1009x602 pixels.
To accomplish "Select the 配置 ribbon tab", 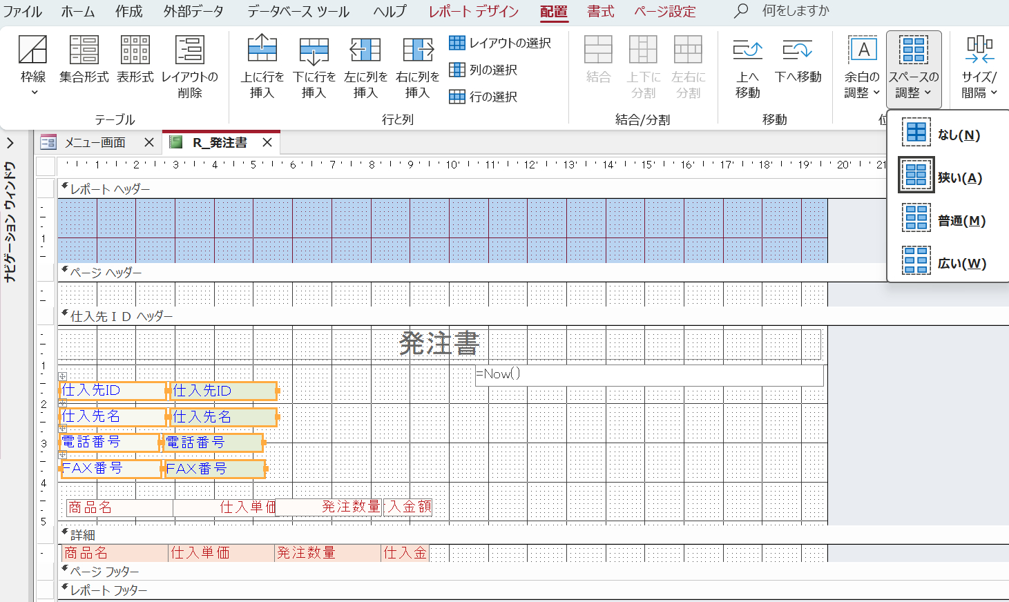I will coord(554,12).
